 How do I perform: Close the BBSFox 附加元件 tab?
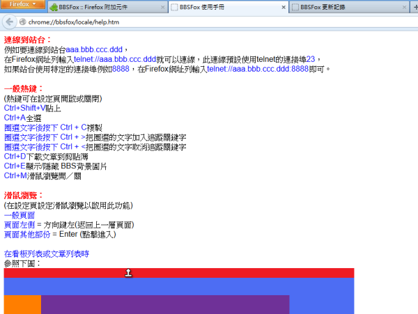click(162, 8)
